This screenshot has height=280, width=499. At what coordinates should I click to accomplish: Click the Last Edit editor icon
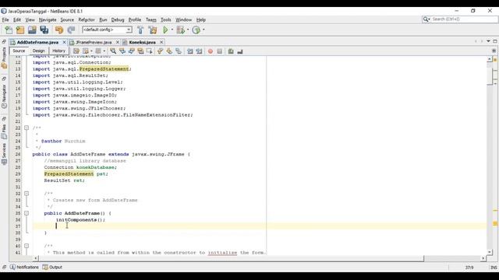(x=76, y=51)
